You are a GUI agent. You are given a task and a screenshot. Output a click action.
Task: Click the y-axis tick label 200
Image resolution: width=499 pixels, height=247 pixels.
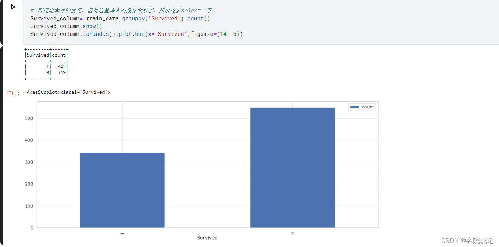[29, 184]
